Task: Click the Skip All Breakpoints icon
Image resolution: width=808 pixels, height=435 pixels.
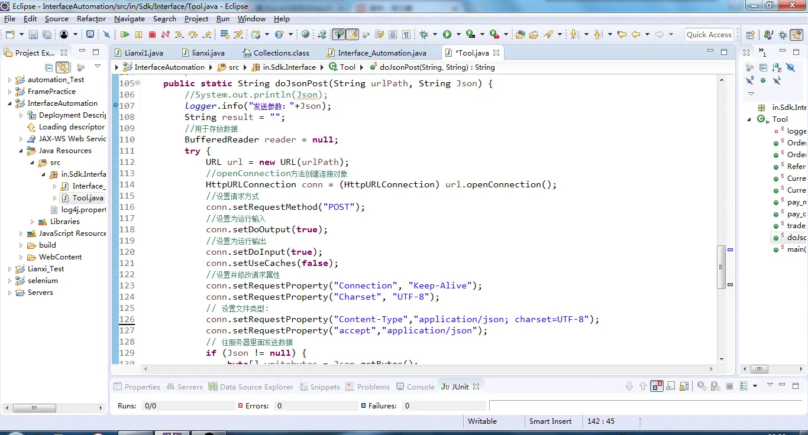Action: coord(106,35)
